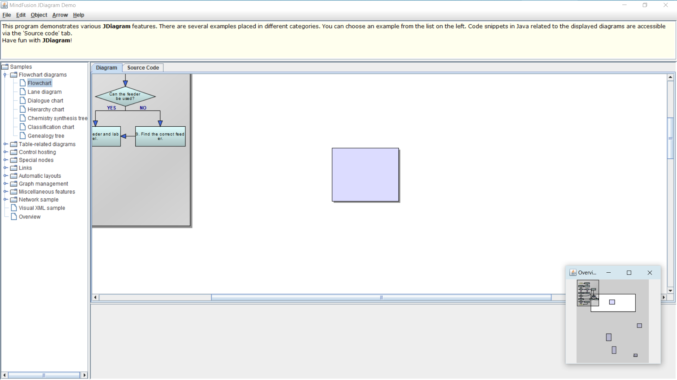
Task: Click the 'Can the feeder be used?' diamond
Action: pyautogui.click(x=125, y=96)
